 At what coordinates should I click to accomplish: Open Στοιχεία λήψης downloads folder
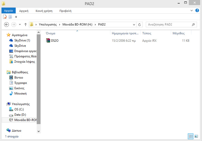tap(25, 62)
